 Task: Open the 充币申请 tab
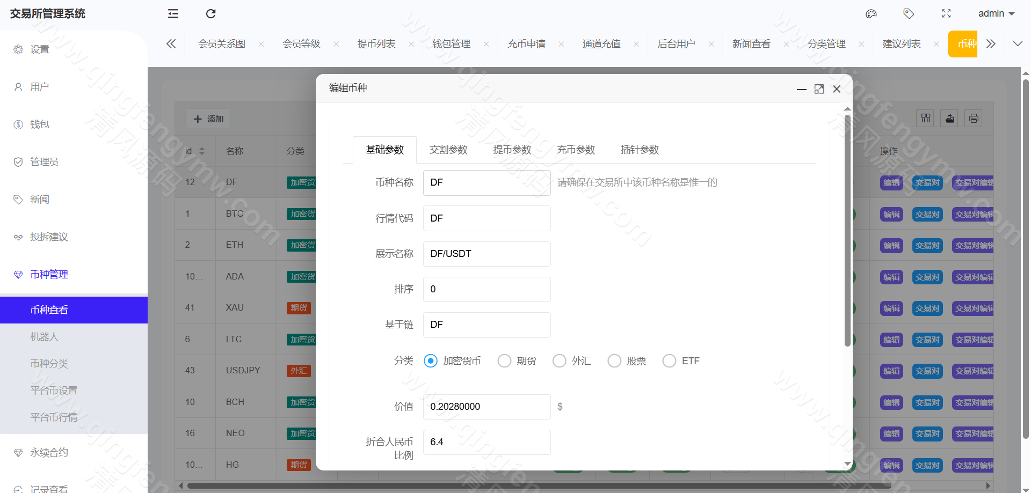point(526,43)
